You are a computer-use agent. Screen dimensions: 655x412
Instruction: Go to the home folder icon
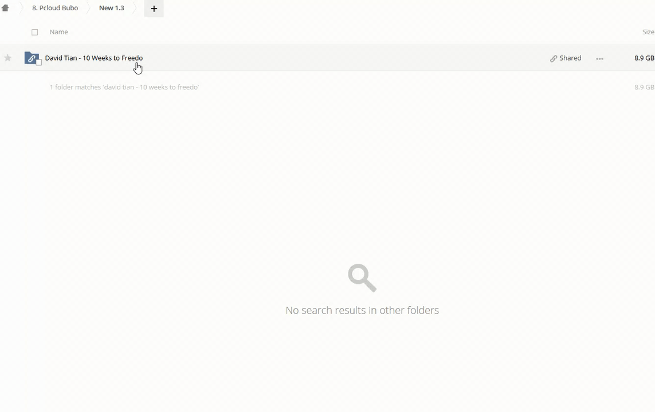click(x=5, y=8)
